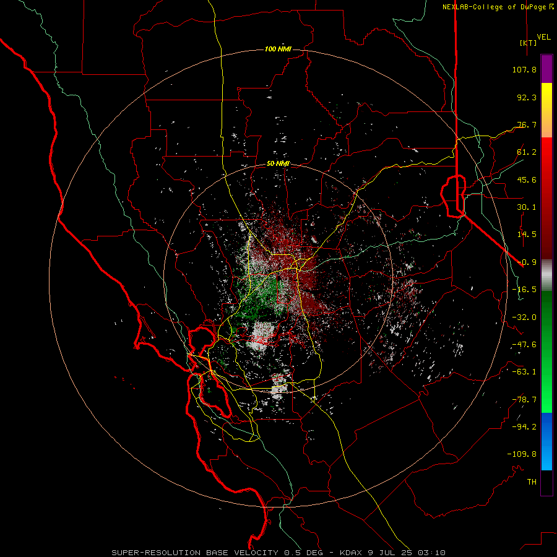Screen dimensions: 557x557
Task: Pick the red segment of the color bar
Action: coord(546,198)
